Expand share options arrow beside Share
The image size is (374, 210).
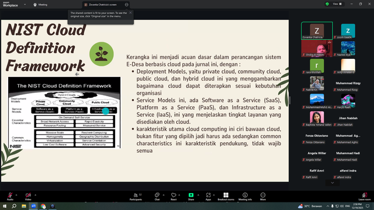[x=198, y=195]
